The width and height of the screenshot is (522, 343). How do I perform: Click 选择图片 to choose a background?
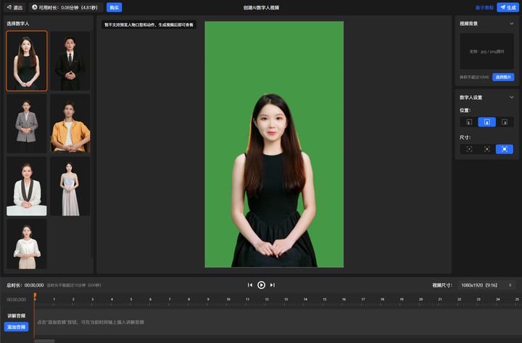tap(503, 77)
